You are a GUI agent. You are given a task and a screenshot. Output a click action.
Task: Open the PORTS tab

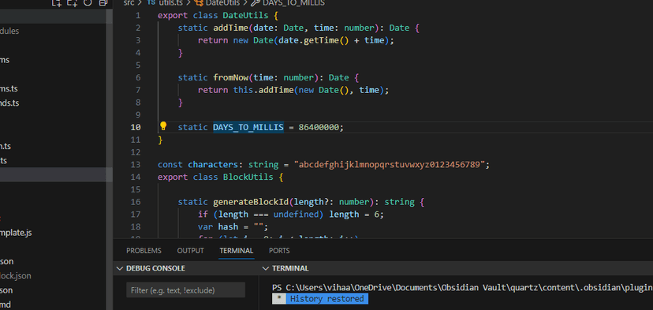click(x=279, y=251)
